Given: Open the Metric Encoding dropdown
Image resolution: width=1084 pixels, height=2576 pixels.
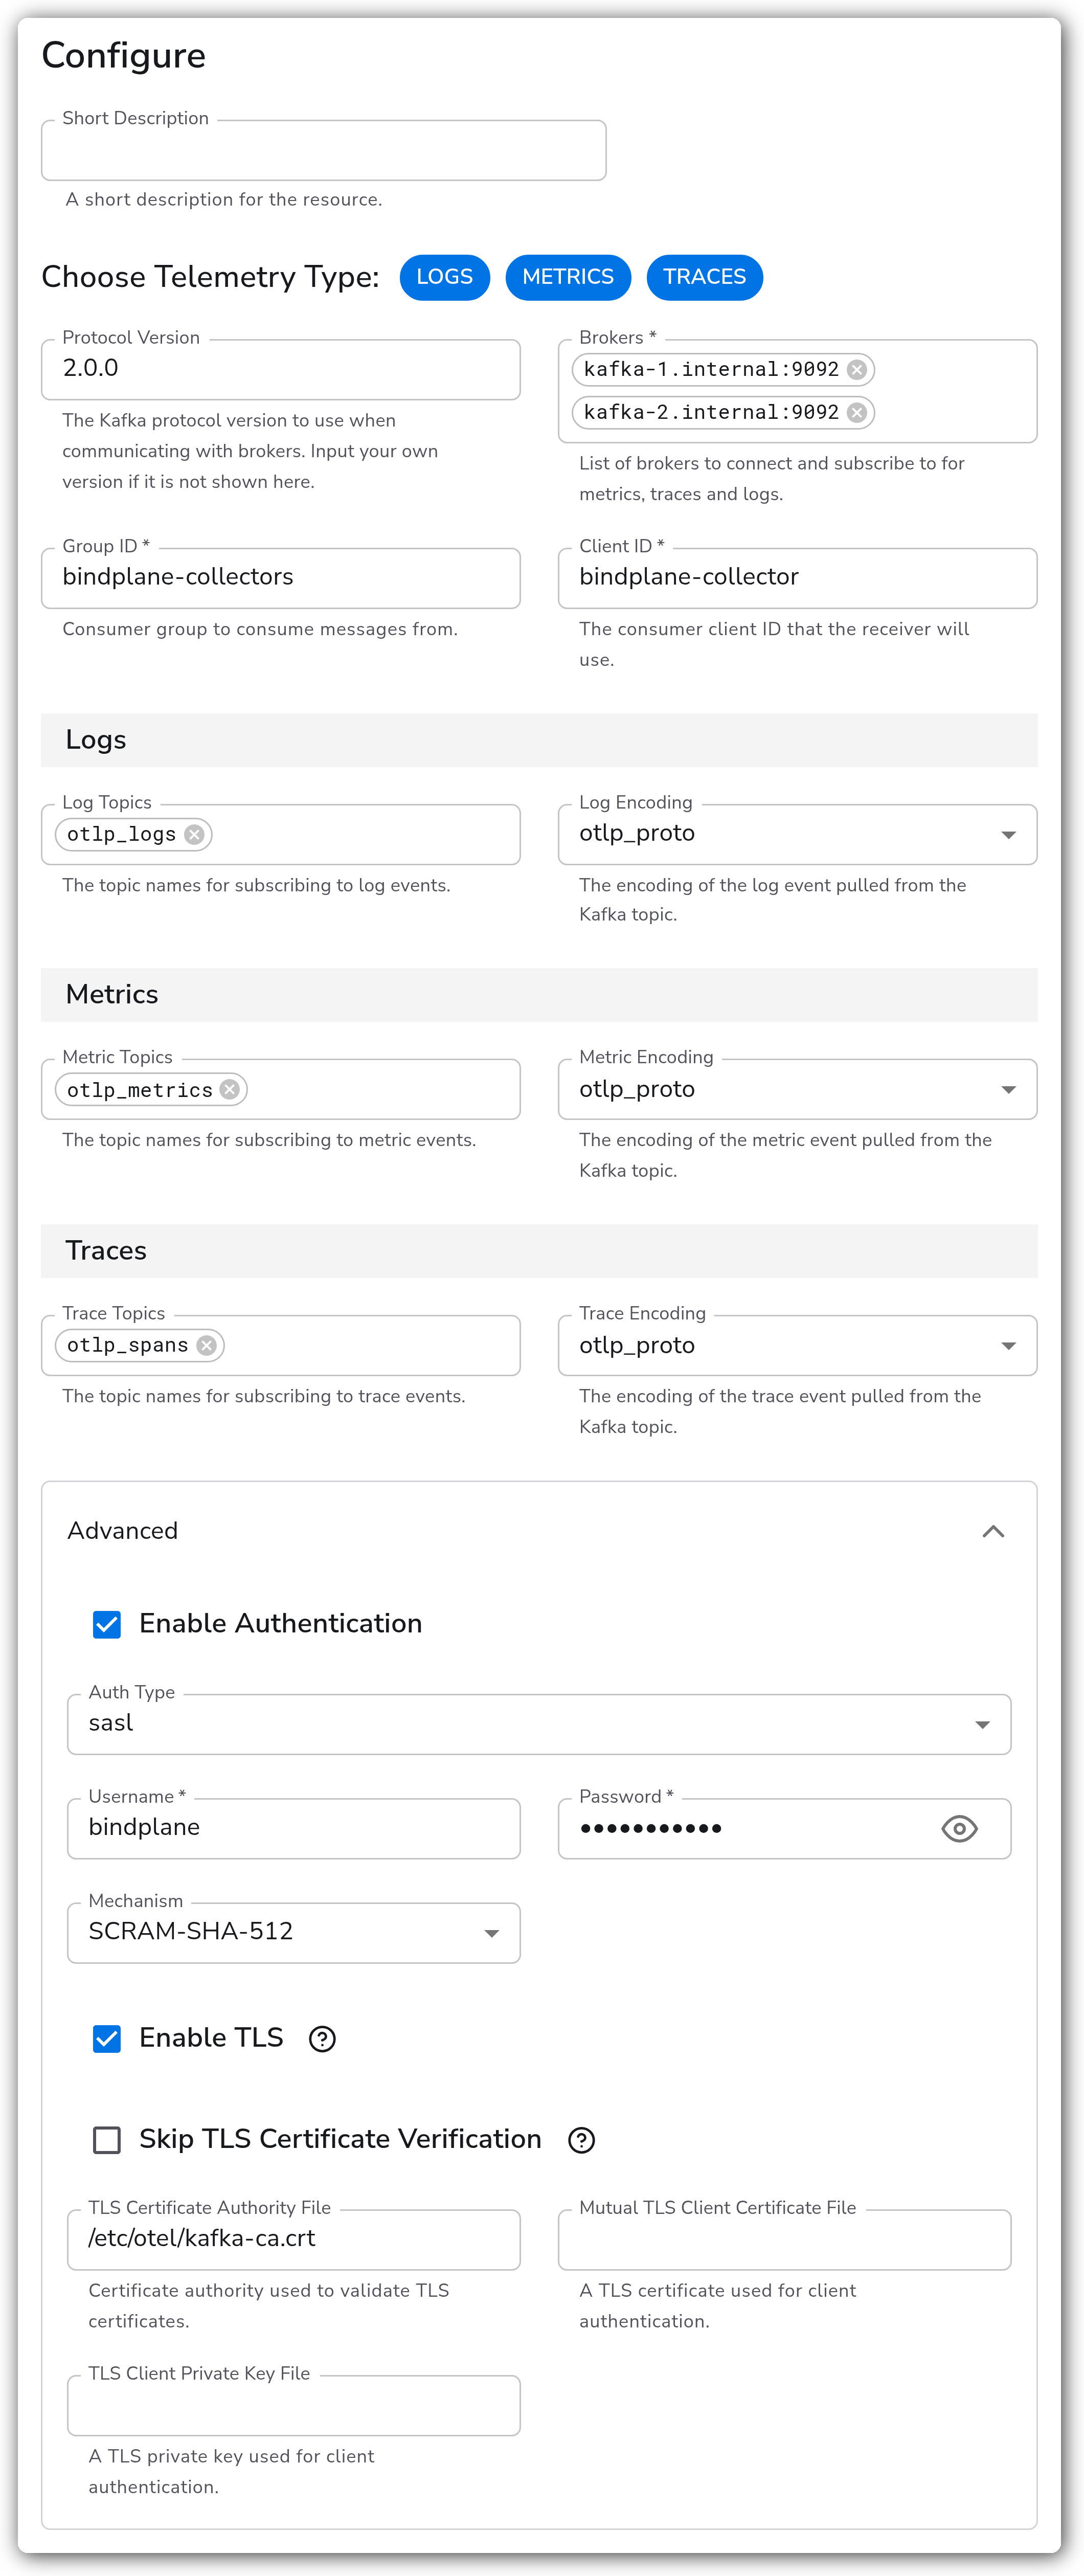Looking at the screenshot, I should (x=797, y=1089).
